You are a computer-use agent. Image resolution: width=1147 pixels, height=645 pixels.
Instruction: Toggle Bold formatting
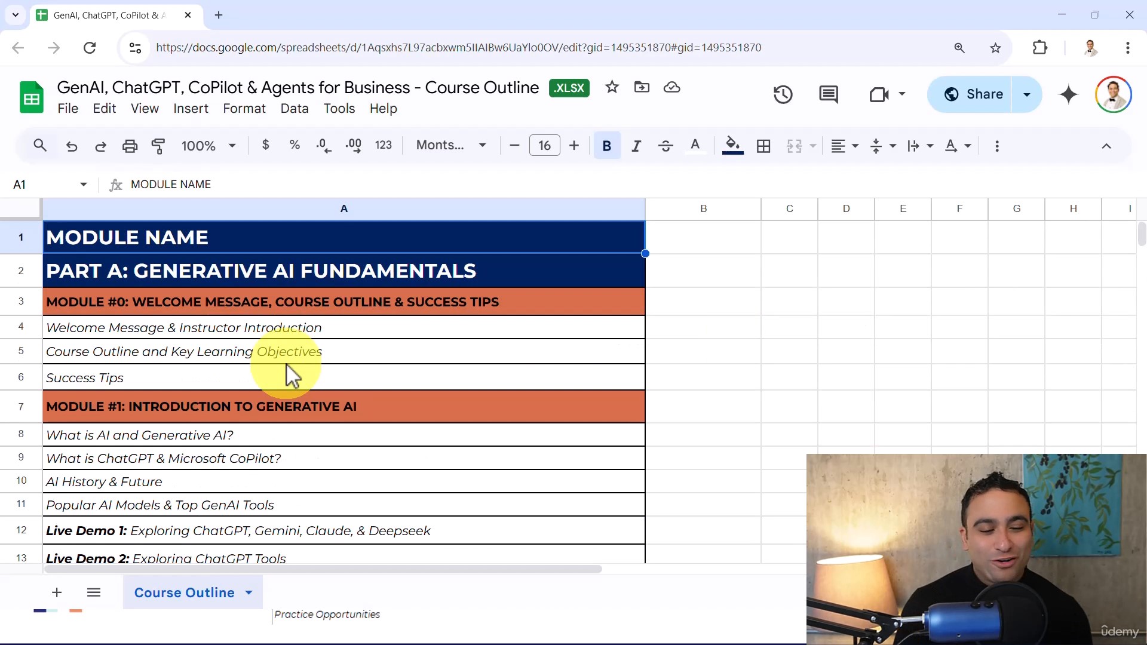point(607,146)
